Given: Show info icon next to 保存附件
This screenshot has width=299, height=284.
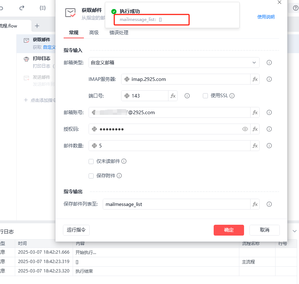Looking at the screenshot, I should pyautogui.click(x=119, y=176).
